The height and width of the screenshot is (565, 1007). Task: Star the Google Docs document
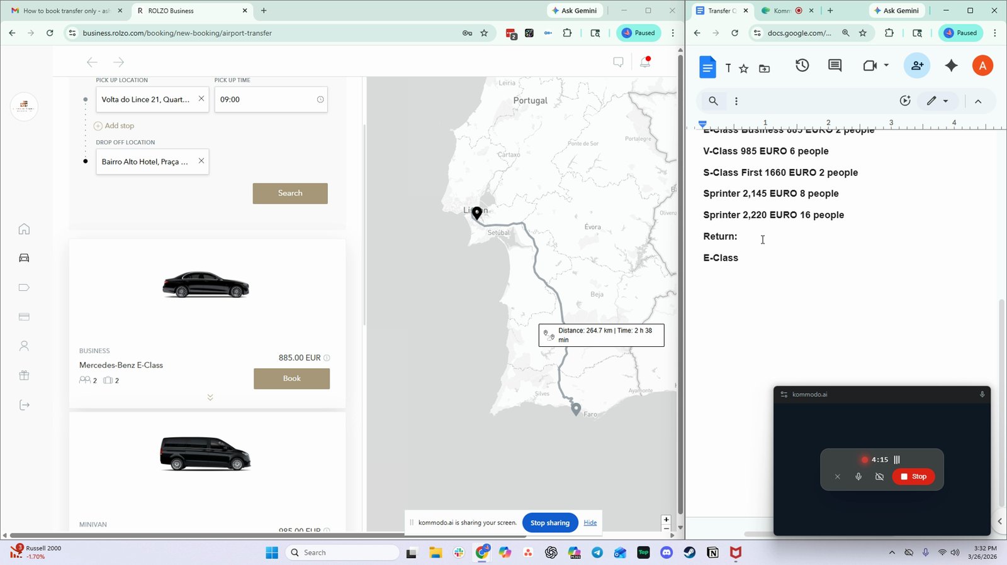coord(744,69)
